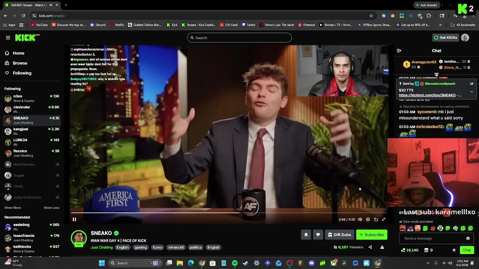Open Discord from taskbar

(312, 263)
